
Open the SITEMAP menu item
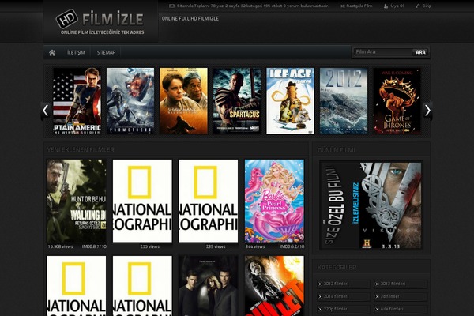tap(106, 52)
